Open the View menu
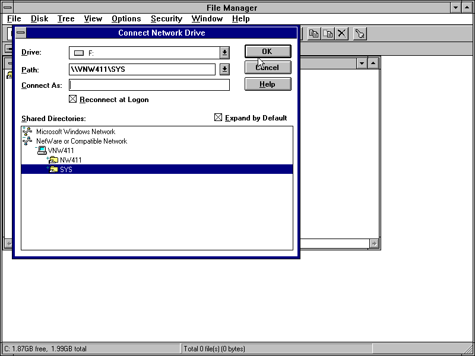 pyautogui.click(x=93, y=19)
